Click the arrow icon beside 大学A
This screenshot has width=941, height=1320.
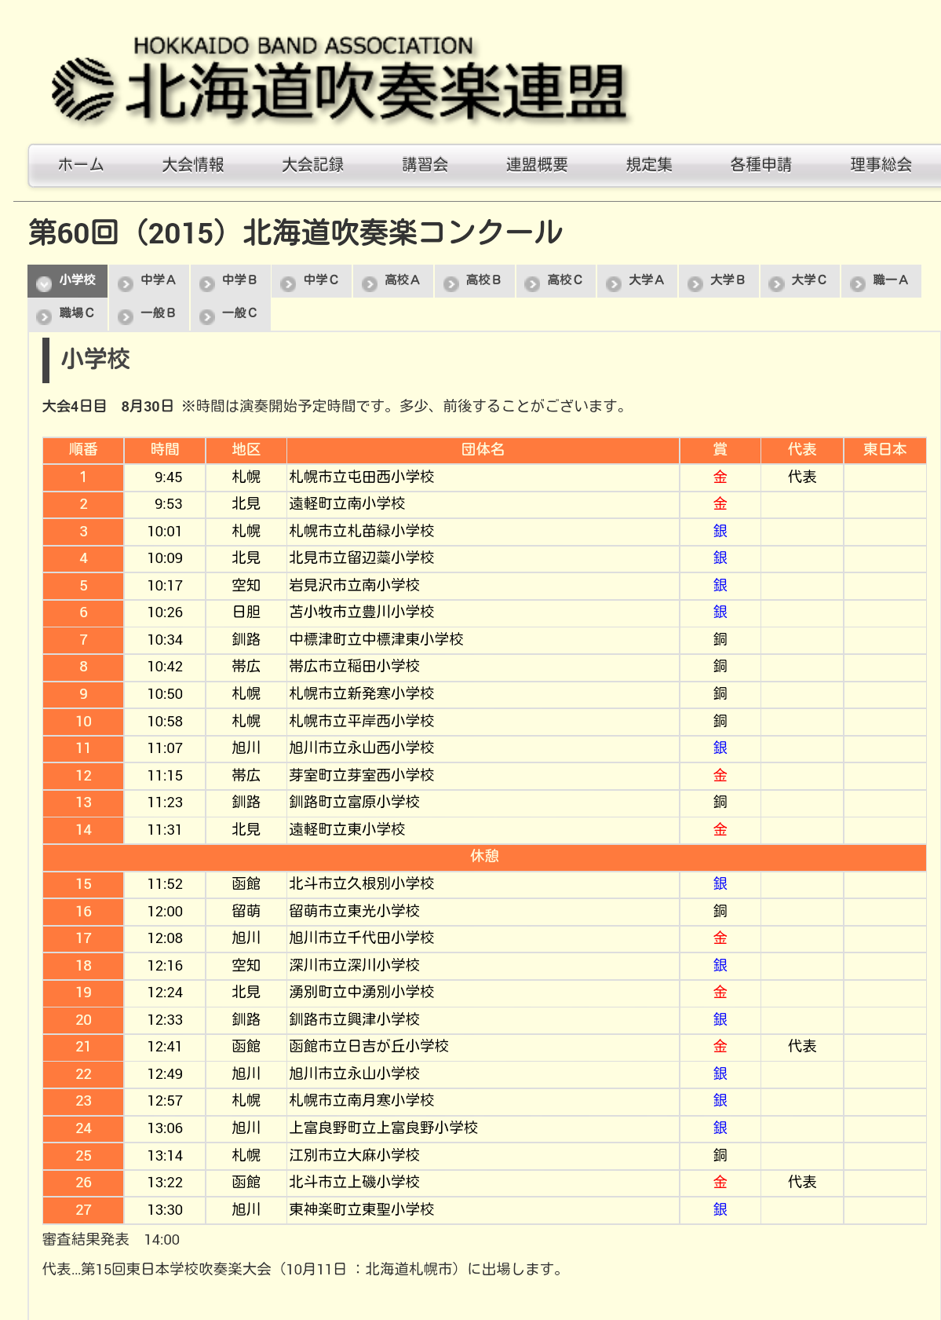pyautogui.click(x=614, y=283)
